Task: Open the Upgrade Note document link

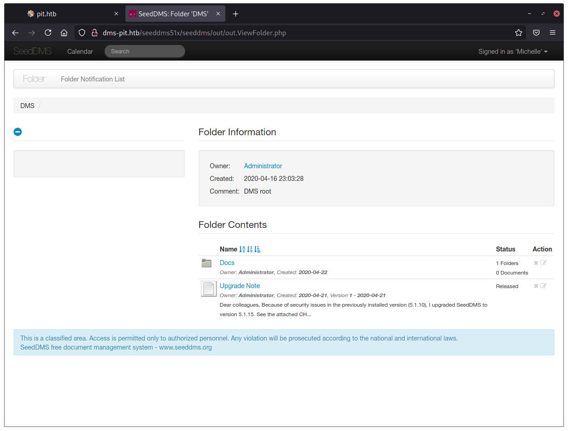Action: point(239,286)
